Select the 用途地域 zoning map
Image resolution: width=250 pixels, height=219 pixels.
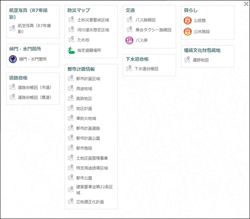click(x=84, y=89)
